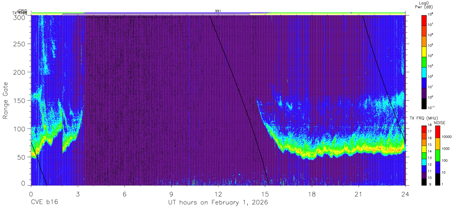Click the 'NOISE' legend title

point(439,123)
